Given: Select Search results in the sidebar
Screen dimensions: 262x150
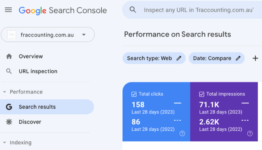Looking at the screenshot, I should pyautogui.click(x=47, y=107).
